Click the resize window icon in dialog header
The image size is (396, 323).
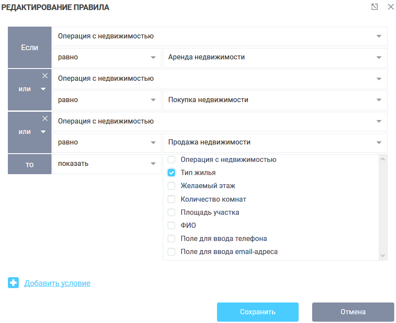373,7
